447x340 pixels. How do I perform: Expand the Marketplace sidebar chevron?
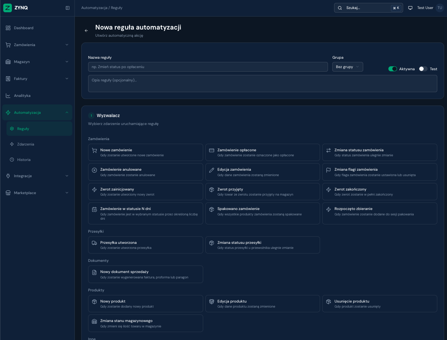(x=67, y=193)
